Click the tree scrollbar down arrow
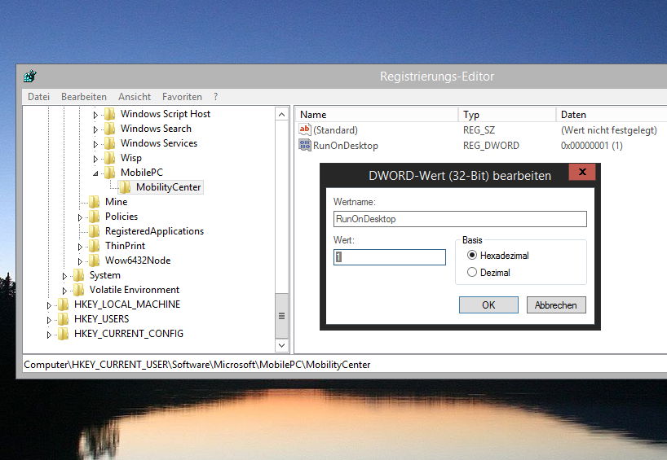Screen dimensions: 667x460 281,345
